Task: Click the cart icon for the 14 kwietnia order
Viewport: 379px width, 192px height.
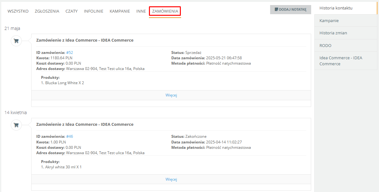Action: [x=16, y=125]
